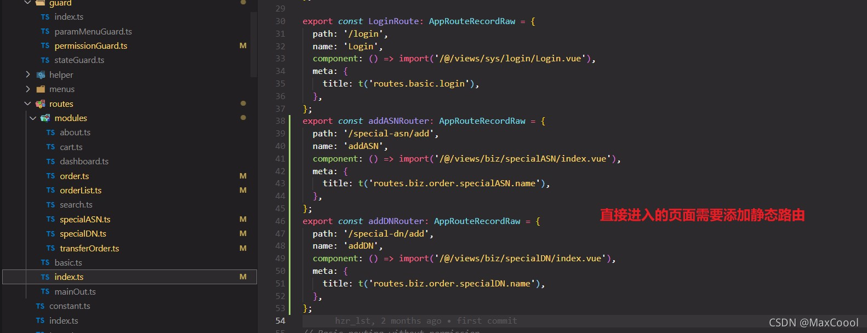867x333 pixels.
Task: Expand the menus folder
Action: [x=27, y=89]
